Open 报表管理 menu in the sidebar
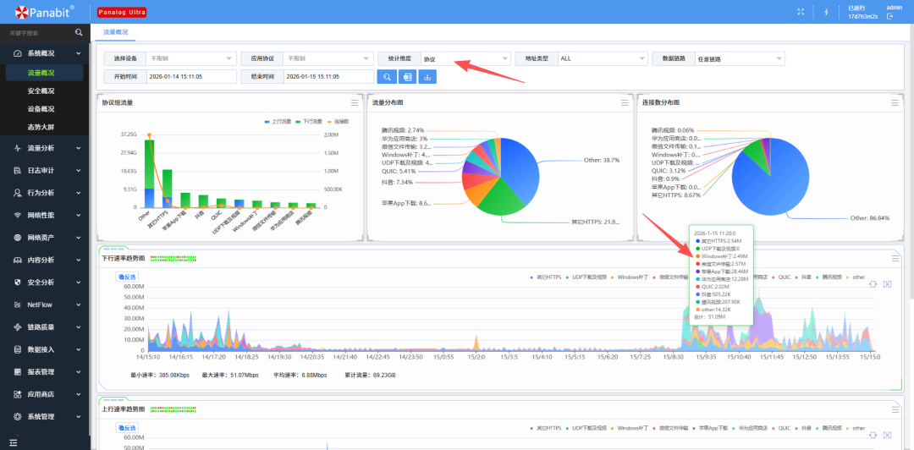 coord(45,372)
